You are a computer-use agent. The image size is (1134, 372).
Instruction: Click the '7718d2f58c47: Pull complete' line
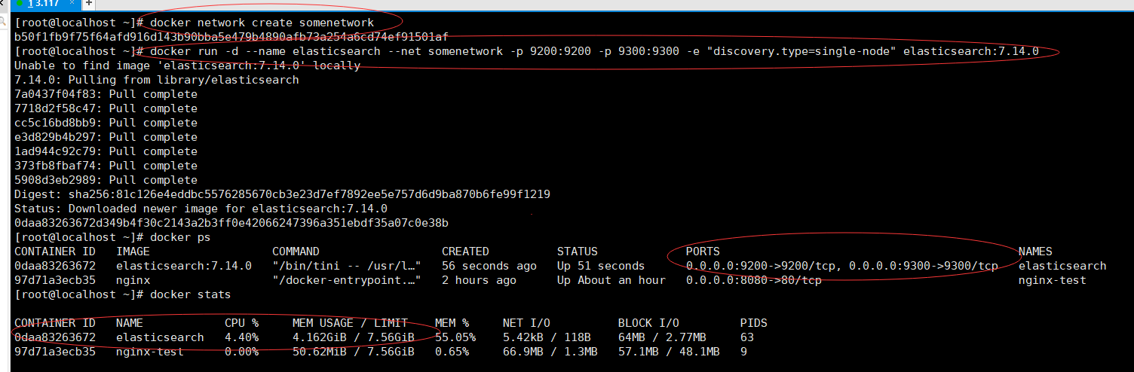106,108
